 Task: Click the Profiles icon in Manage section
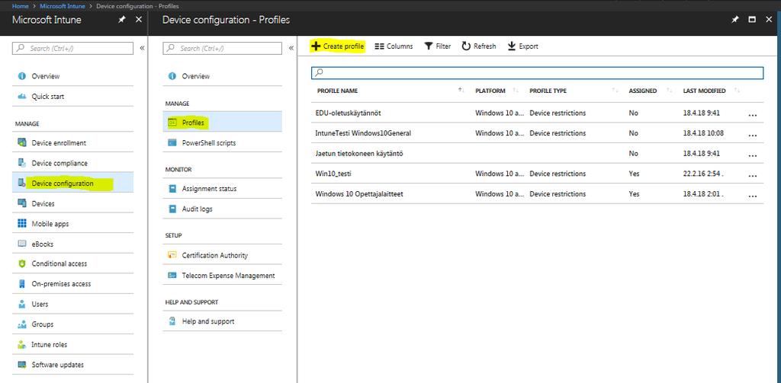172,123
